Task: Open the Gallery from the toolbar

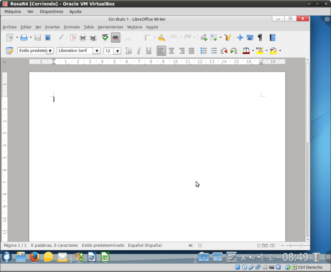Action: click(x=250, y=37)
